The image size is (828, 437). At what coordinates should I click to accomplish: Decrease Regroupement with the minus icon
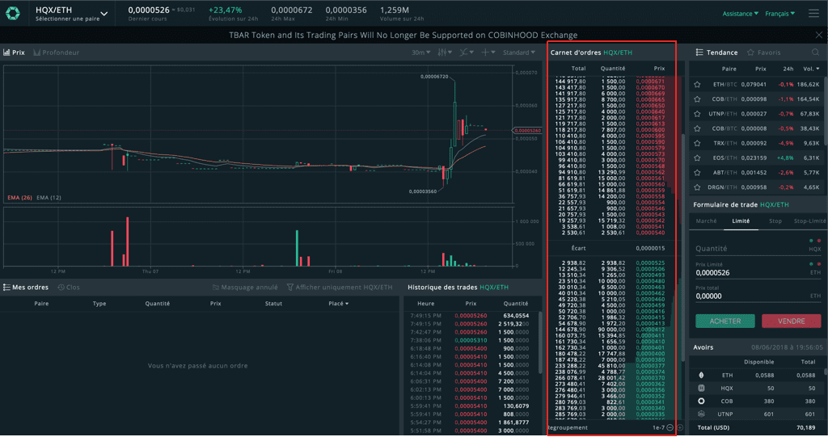tap(670, 427)
